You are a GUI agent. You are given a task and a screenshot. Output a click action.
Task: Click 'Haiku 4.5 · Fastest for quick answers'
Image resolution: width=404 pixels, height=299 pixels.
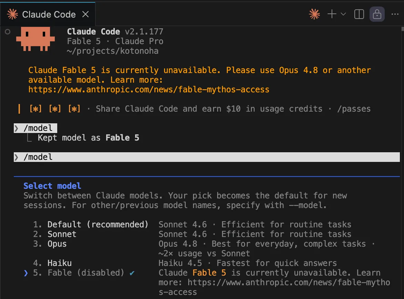pos(248,263)
